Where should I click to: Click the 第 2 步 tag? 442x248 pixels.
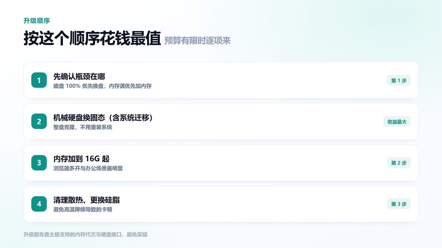click(399, 163)
